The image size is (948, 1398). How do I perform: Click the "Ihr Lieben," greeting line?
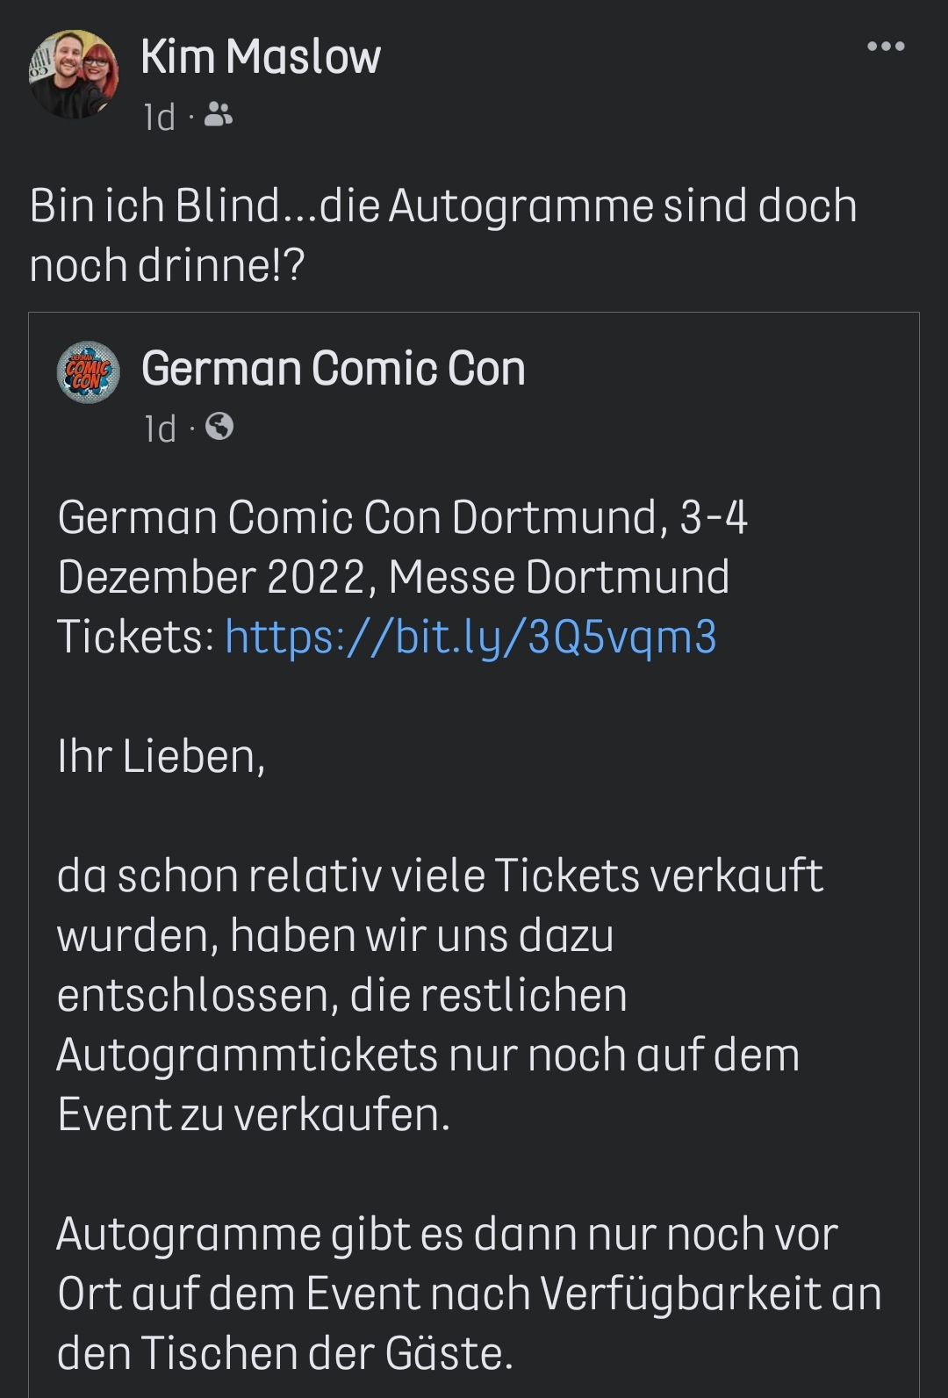(162, 756)
